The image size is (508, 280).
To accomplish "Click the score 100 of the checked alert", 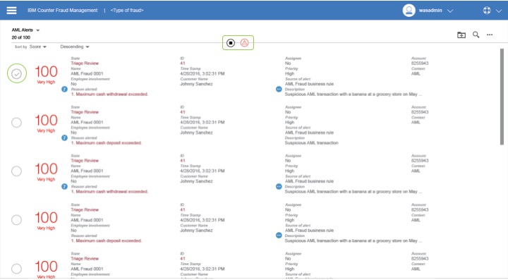I will (46, 71).
